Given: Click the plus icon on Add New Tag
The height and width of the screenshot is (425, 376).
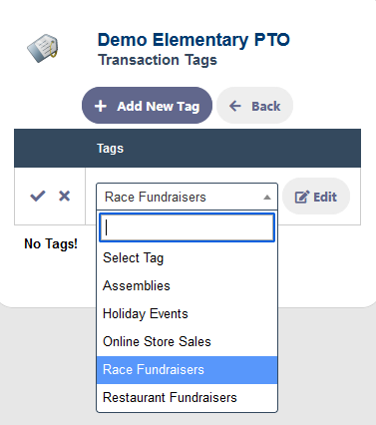Looking at the screenshot, I should pyautogui.click(x=101, y=106).
